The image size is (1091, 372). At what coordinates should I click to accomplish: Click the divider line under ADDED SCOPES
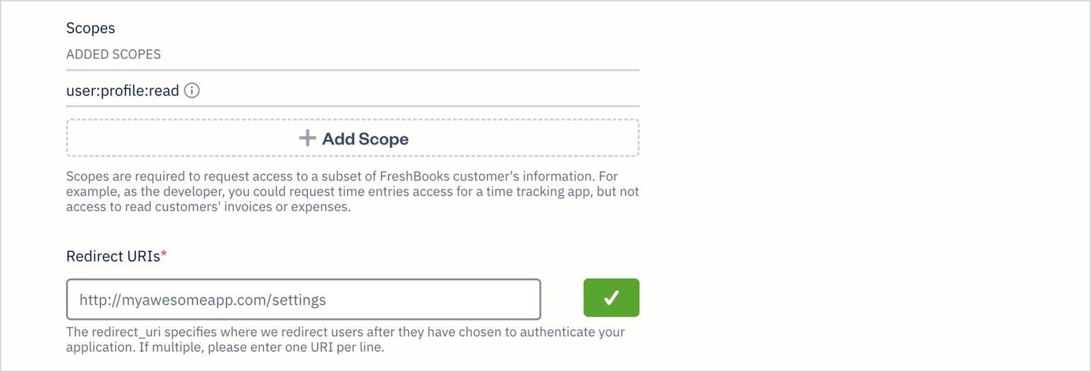352,70
